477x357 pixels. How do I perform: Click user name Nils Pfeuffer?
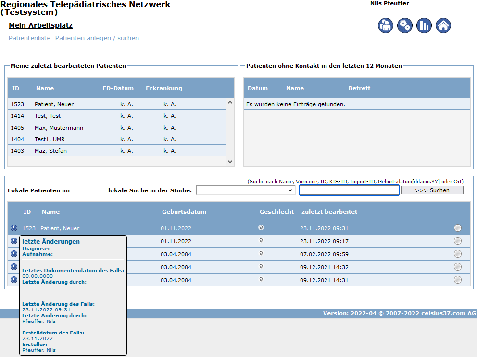click(x=389, y=4)
